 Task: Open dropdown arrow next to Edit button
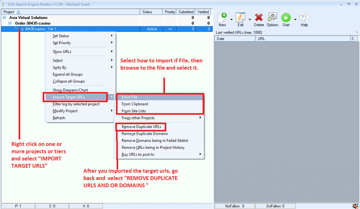250,20
